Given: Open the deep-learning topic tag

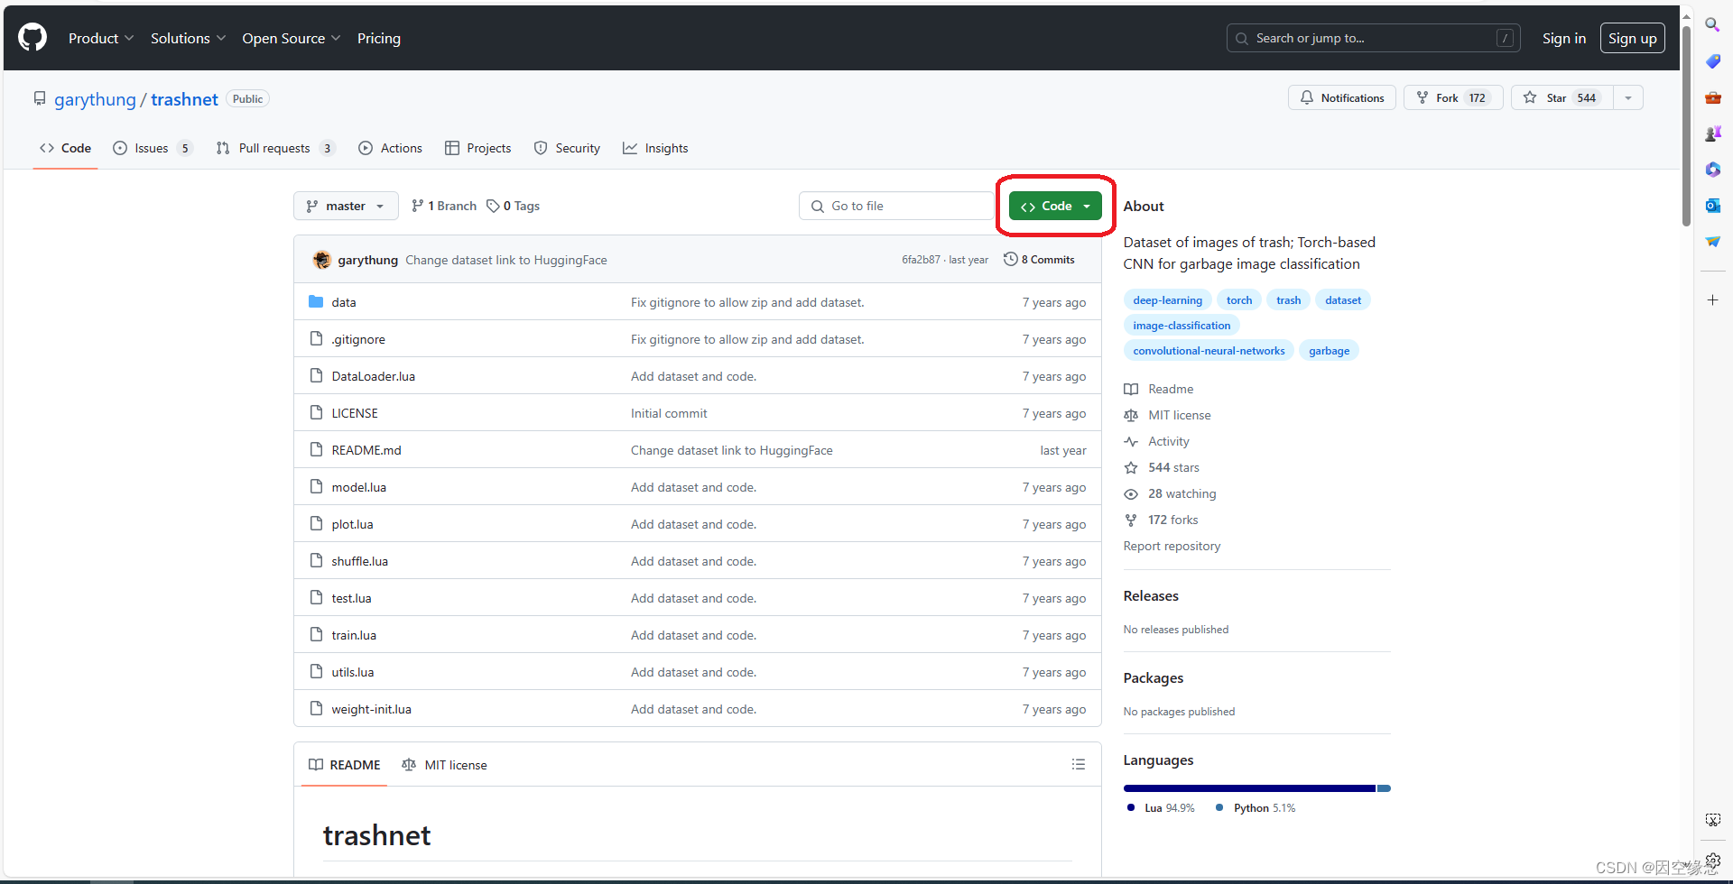Looking at the screenshot, I should (x=1167, y=300).
